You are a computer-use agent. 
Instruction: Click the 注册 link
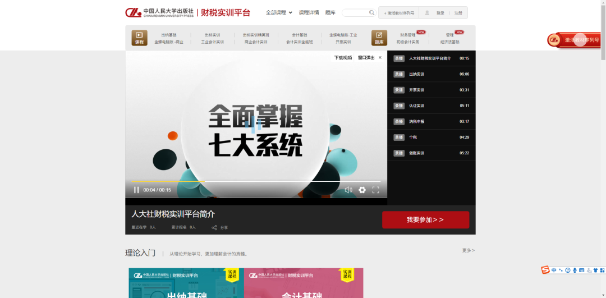(458, 13)
